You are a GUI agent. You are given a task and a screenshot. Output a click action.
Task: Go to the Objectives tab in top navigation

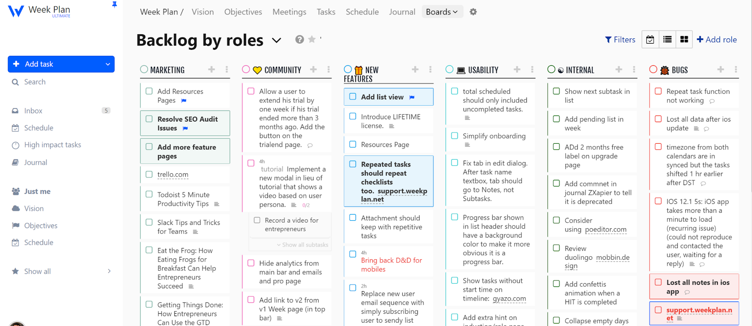[x=243, y=12]
